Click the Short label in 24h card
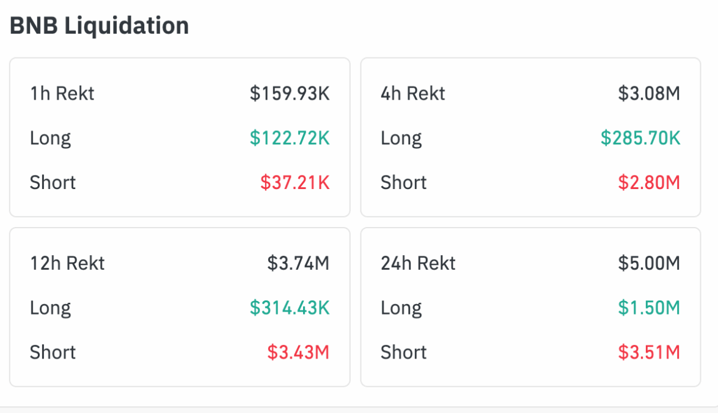The height and width of the screenshot is (413, 718). click(403, 352)
